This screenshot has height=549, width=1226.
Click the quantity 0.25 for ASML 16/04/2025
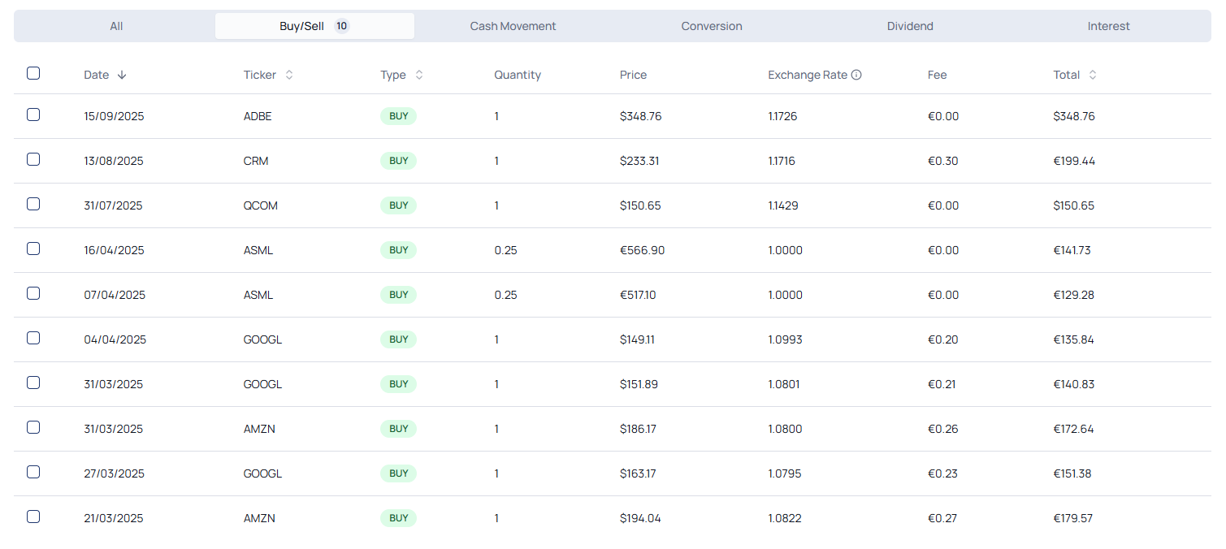point(505,250)
